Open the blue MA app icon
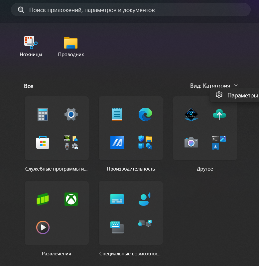 pyautogui.click(x=117, y=143)
